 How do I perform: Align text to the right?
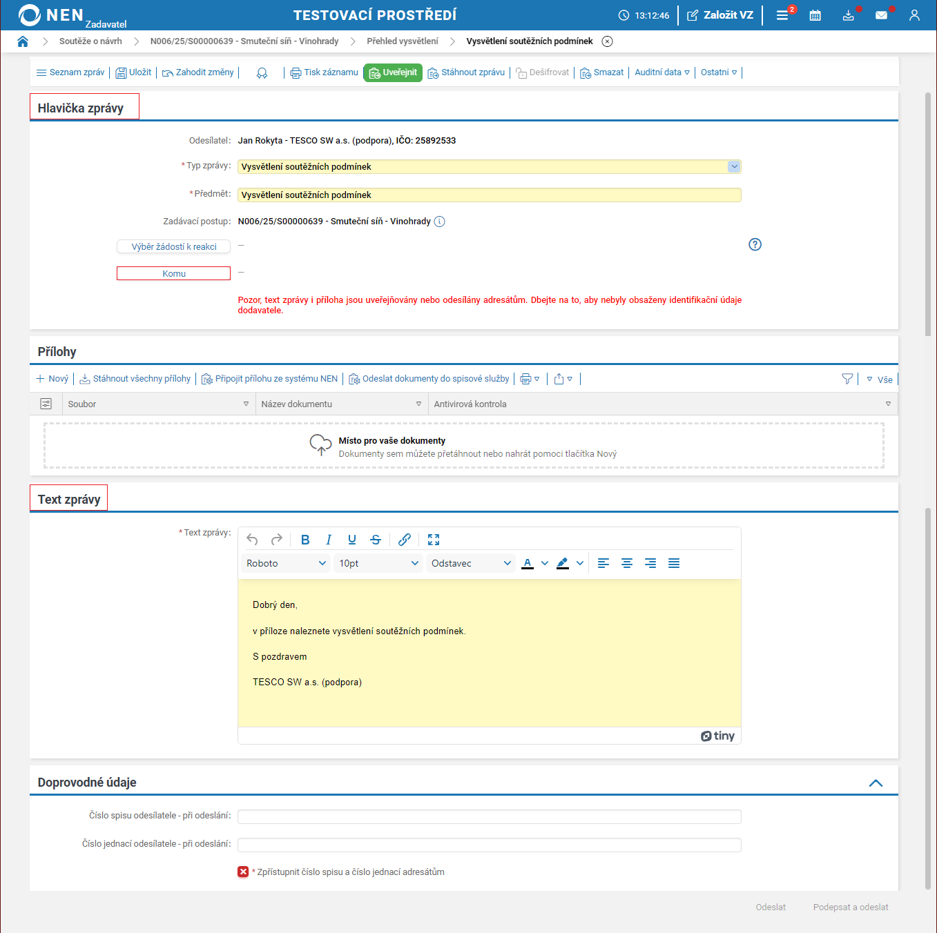pos(650,563)
